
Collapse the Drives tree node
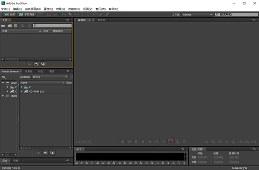tap(3, 83)
